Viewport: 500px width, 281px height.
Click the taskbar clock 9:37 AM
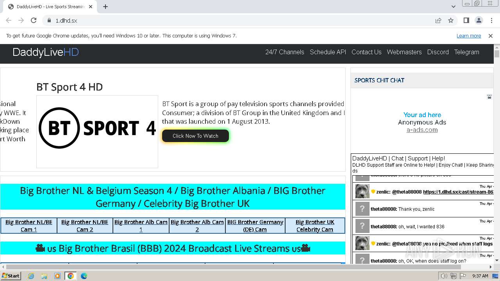pyautogui.click(x=480, y=276)
